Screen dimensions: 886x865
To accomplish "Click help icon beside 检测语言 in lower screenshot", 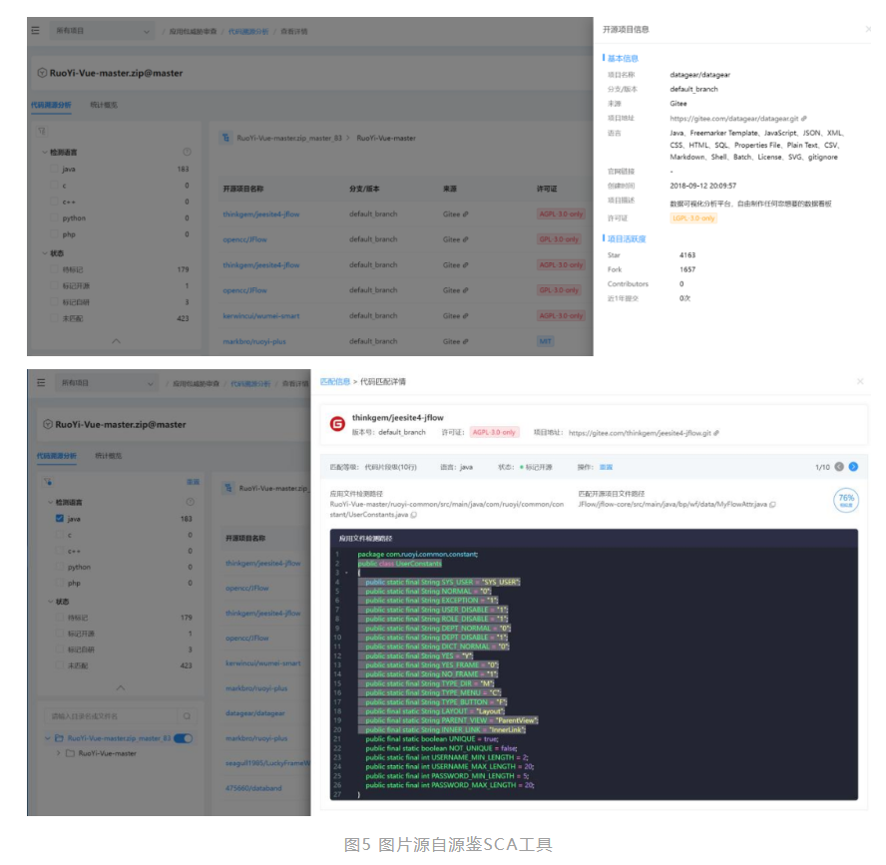I will point(191,502).
